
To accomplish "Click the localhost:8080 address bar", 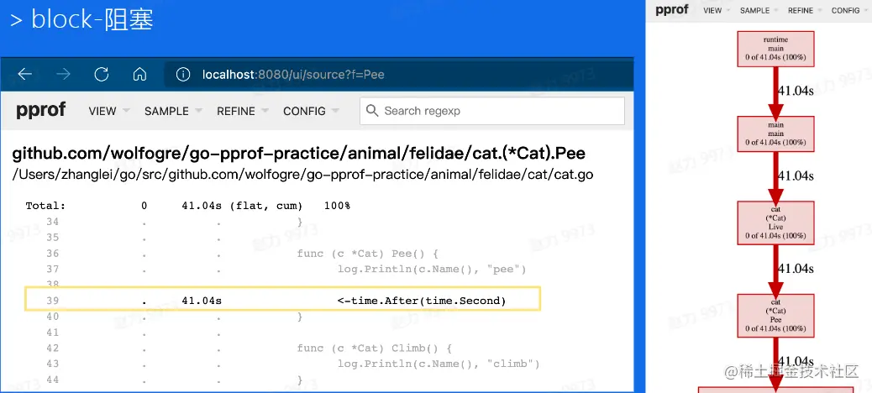I will (x=399, y=75).
